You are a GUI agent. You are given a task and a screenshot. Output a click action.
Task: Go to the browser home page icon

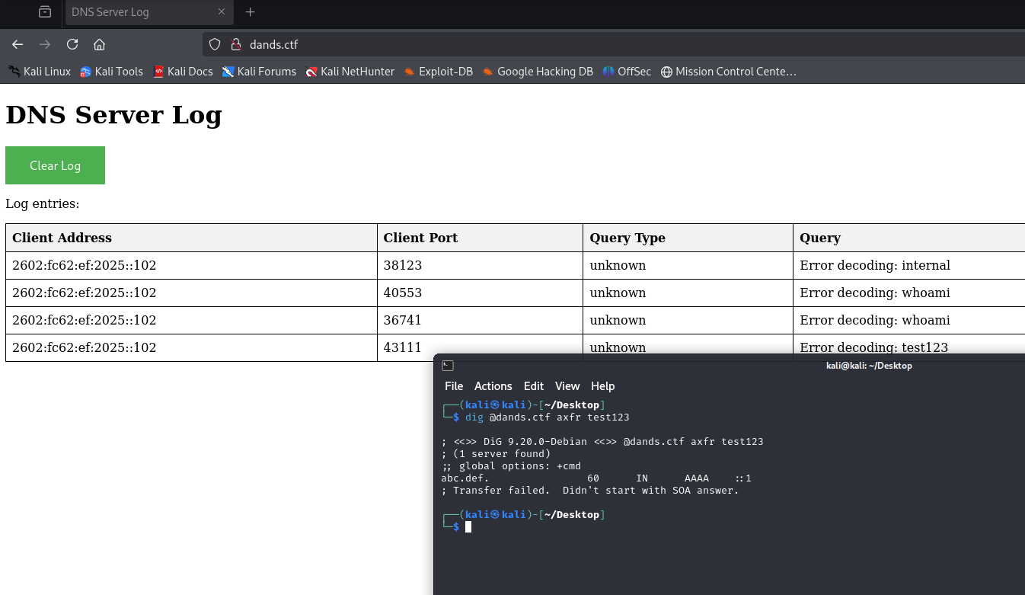point(99,44)
